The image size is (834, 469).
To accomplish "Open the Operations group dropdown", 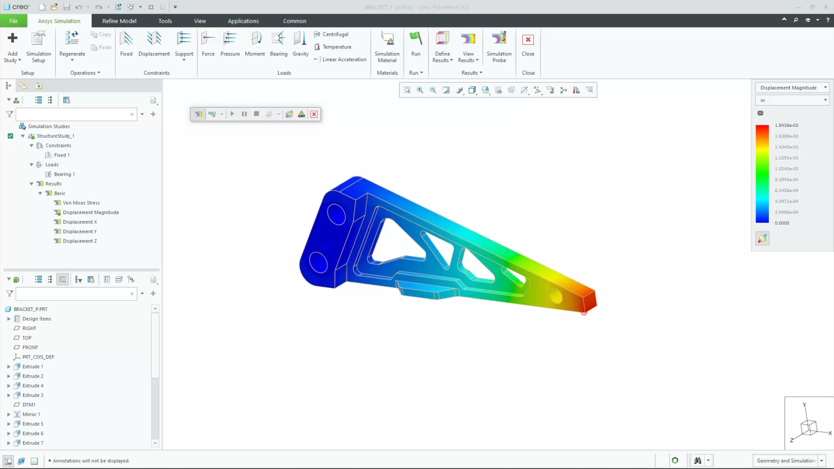I will pos(85,73).
